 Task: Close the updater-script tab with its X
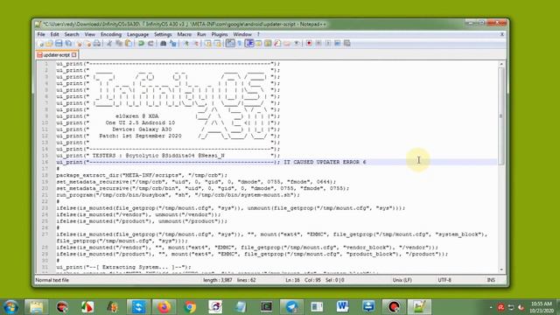73,55
